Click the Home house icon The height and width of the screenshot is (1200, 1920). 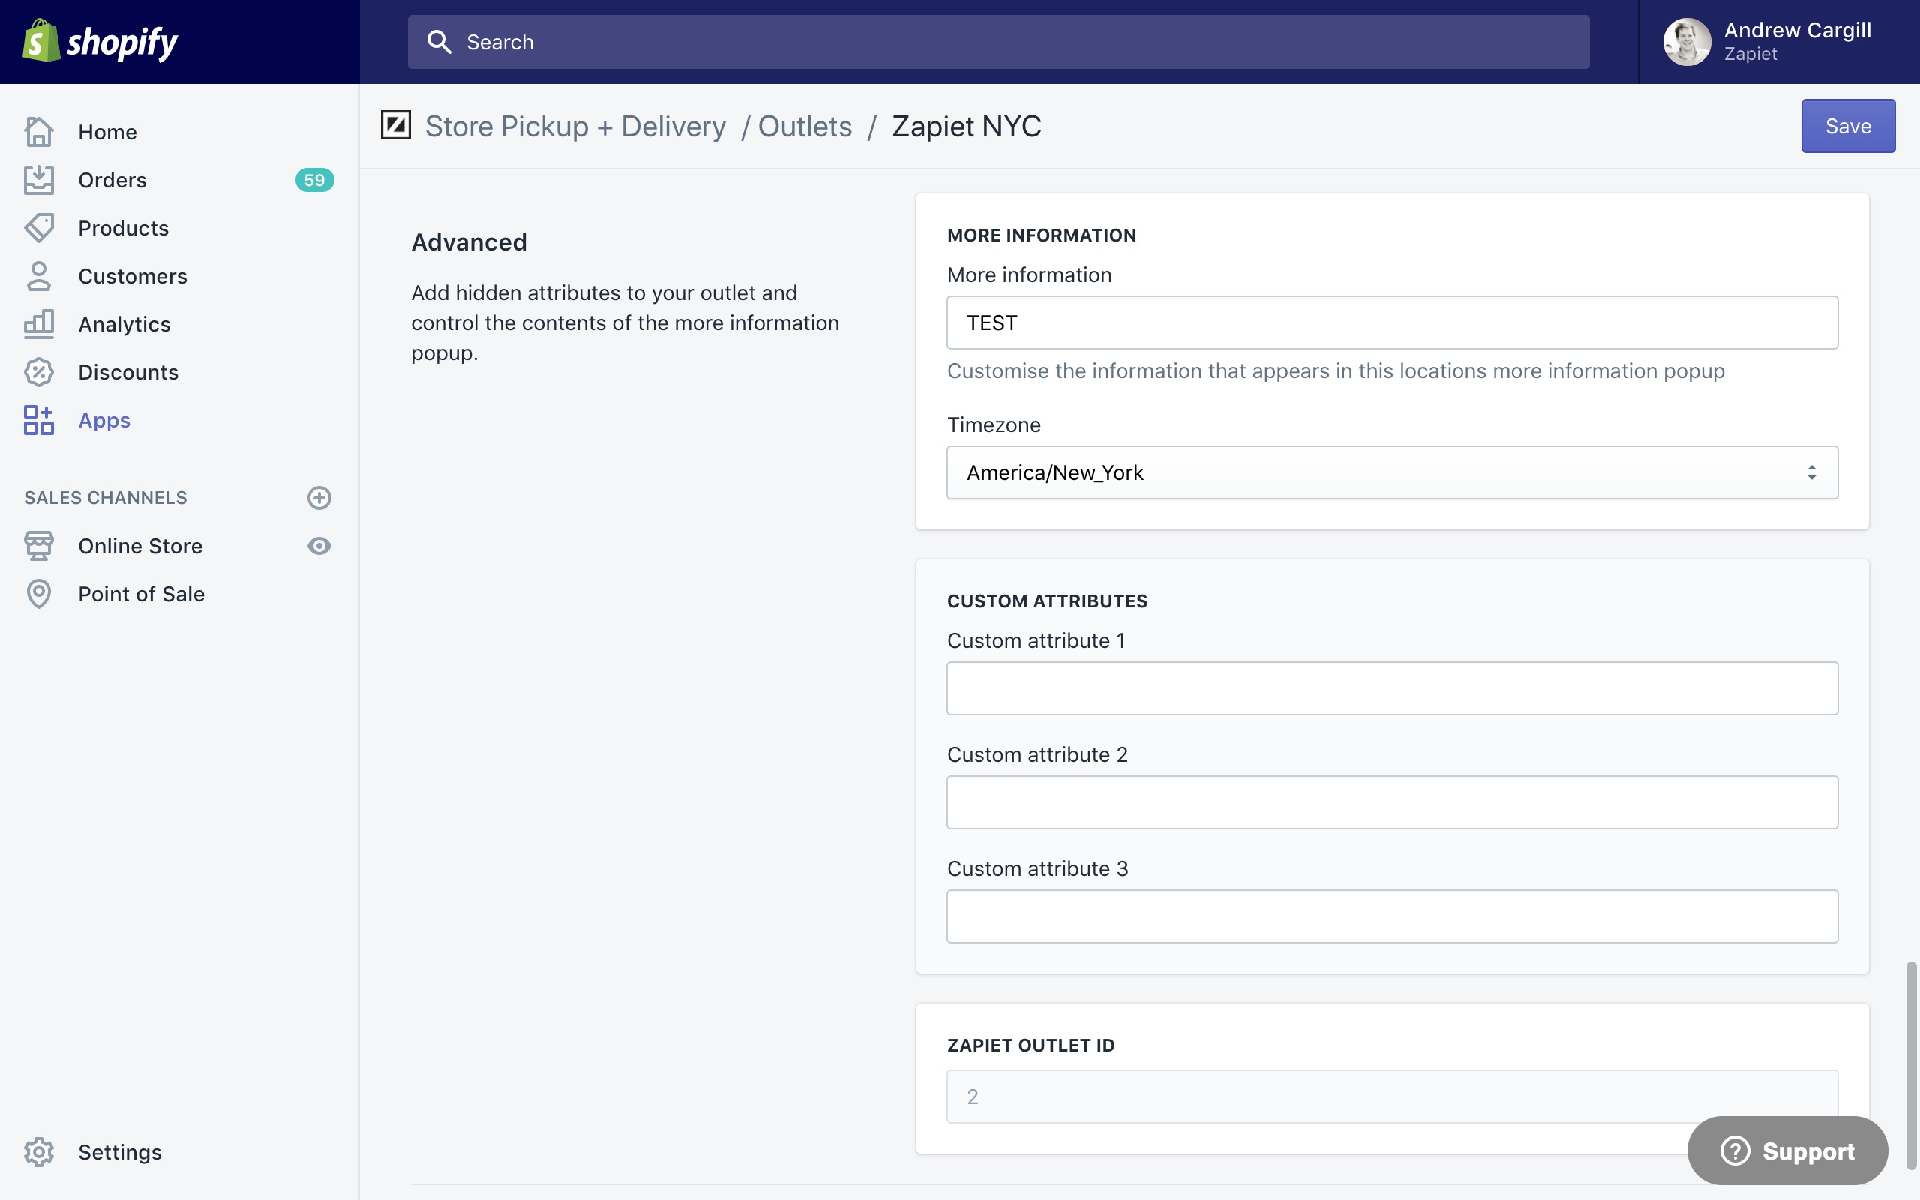[38, 132]
